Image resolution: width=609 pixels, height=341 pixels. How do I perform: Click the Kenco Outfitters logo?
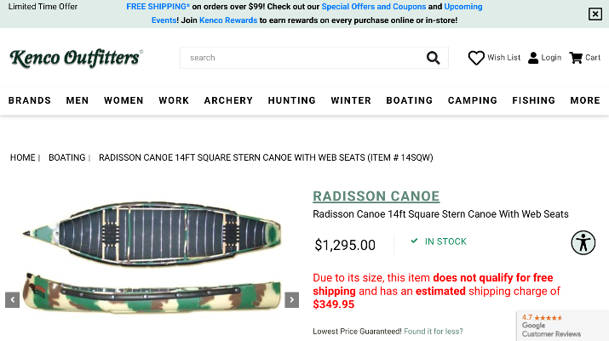pos(76,58)
